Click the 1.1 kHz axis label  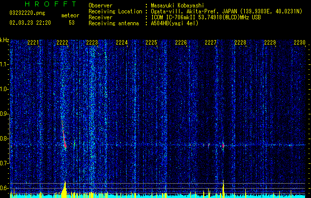tap(4, 64)
